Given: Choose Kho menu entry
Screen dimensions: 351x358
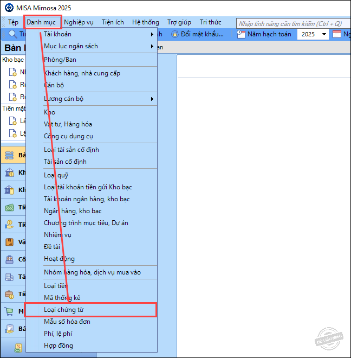Looking at the screenshot, I should tap(92, 112).
